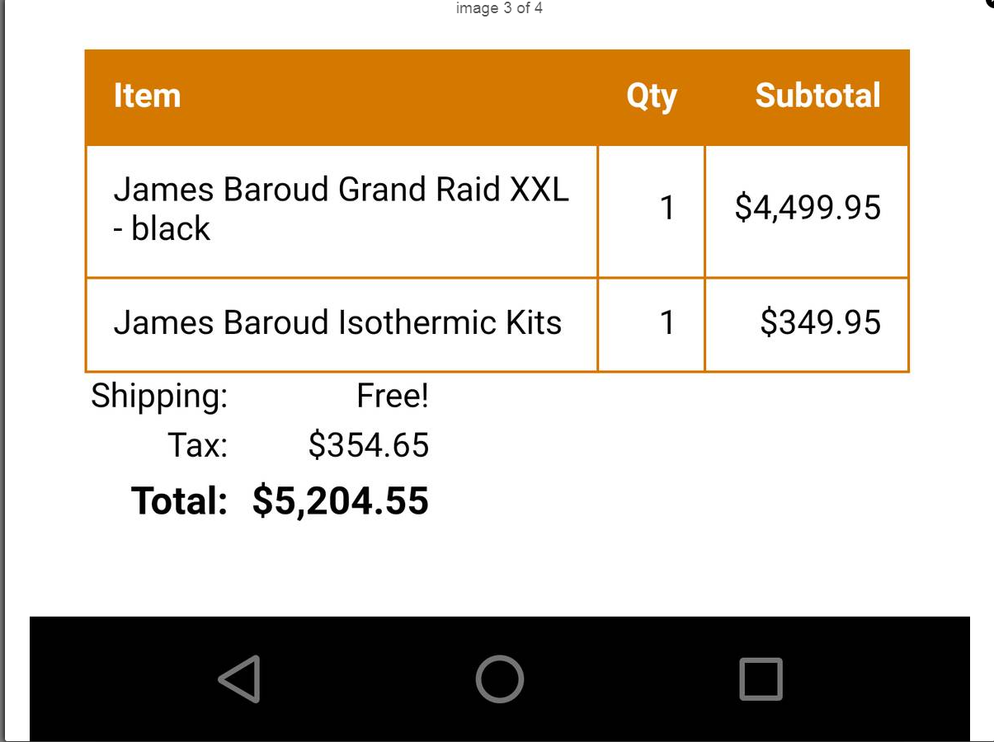Click quantity cell for Isothermic Kits
994x742 pixels.
651,325
